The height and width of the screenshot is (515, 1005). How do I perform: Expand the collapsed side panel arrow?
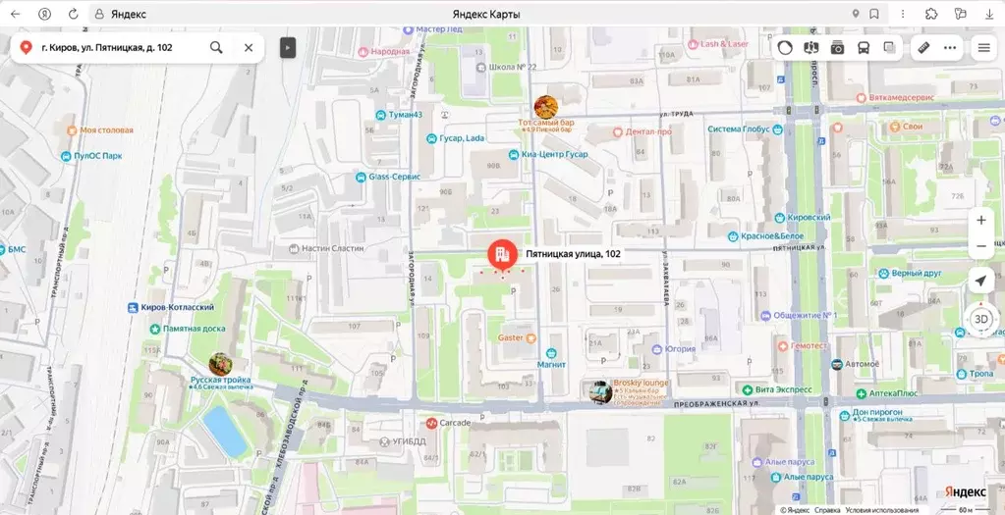(288, 47)
